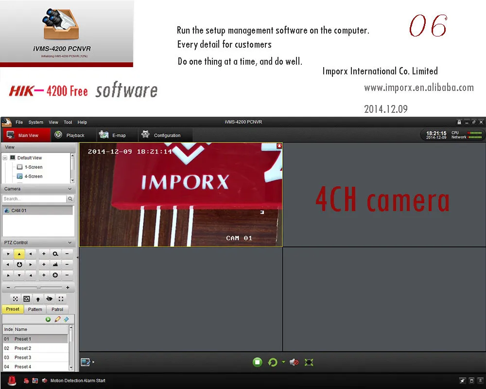Click the search magnifier in Camera panel
The width and height of the screenshot is (486, 389).
(x=70, y=198)
